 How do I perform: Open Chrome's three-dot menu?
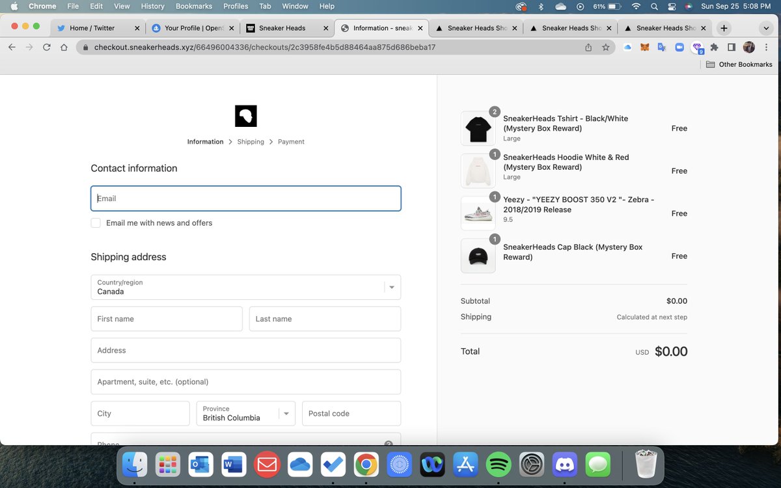click(x=767, y=47)
